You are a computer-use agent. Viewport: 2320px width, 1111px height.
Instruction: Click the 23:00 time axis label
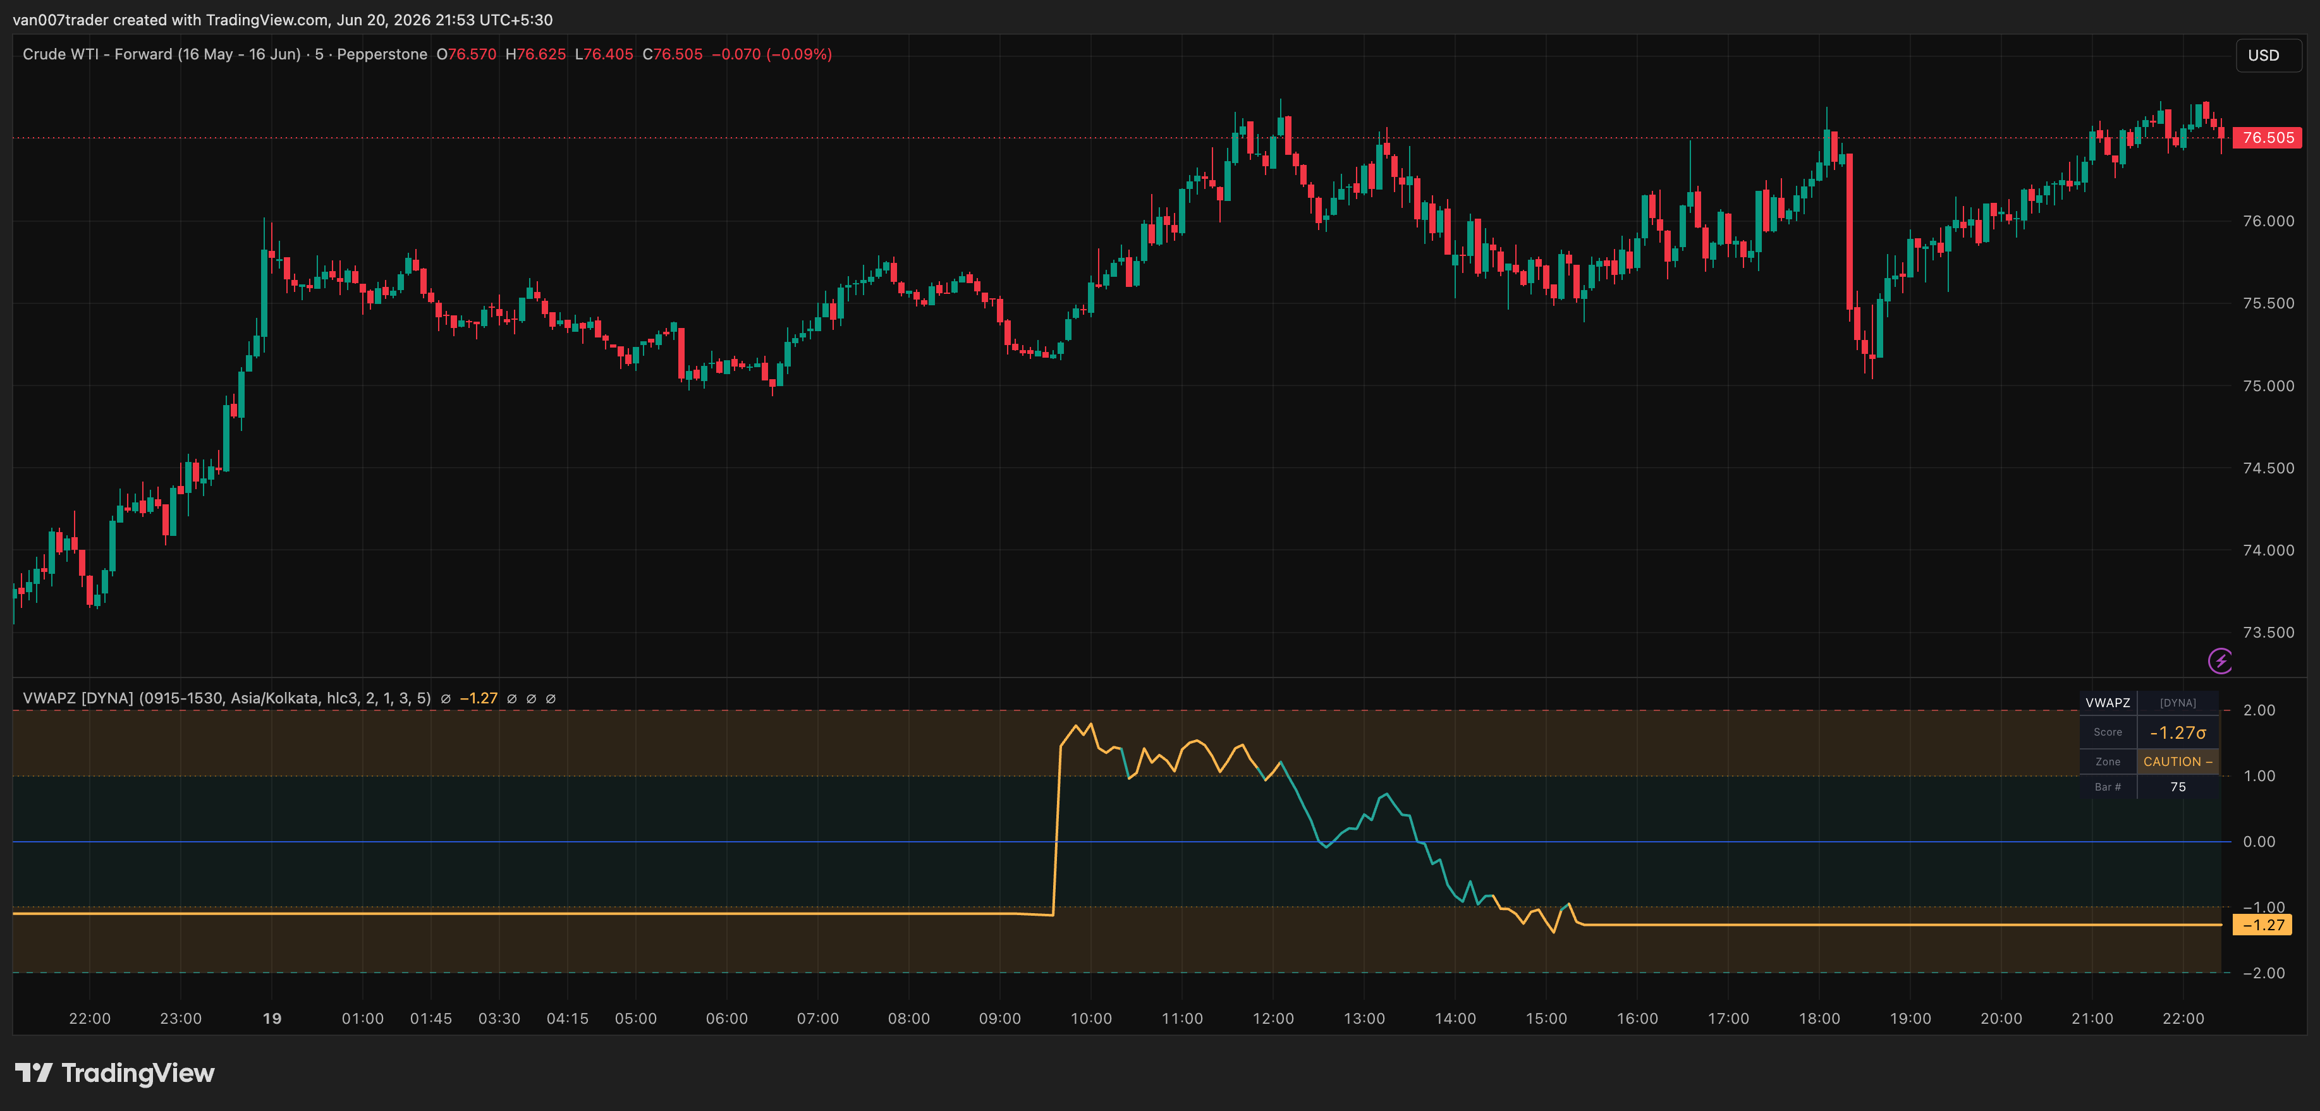(181, 1019)
